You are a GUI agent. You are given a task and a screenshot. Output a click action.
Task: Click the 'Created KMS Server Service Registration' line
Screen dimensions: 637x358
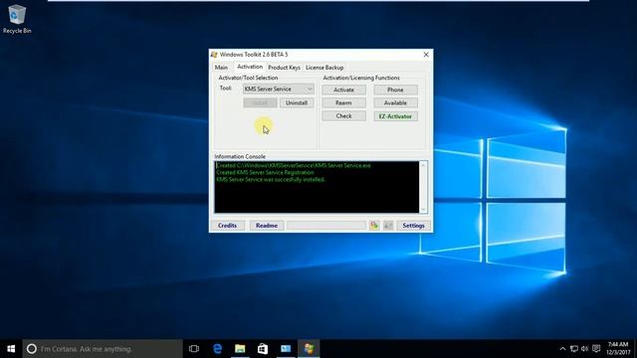[x=265, y=172]
